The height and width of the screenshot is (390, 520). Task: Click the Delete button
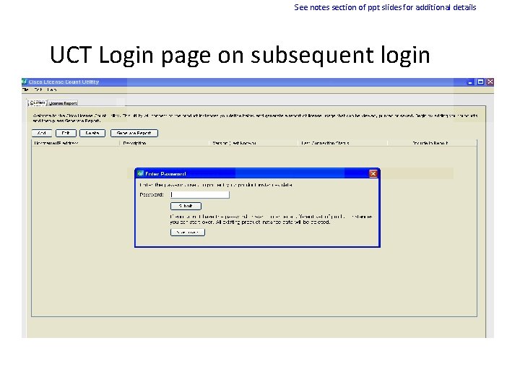click(x=92, y=133)
